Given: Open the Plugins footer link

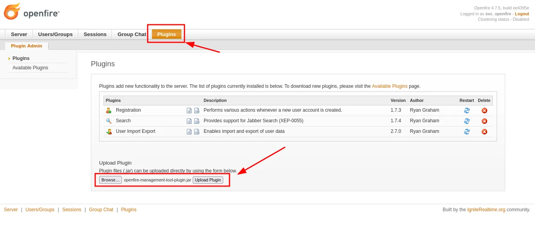Looking at the screenshot, I should [129, 210].
